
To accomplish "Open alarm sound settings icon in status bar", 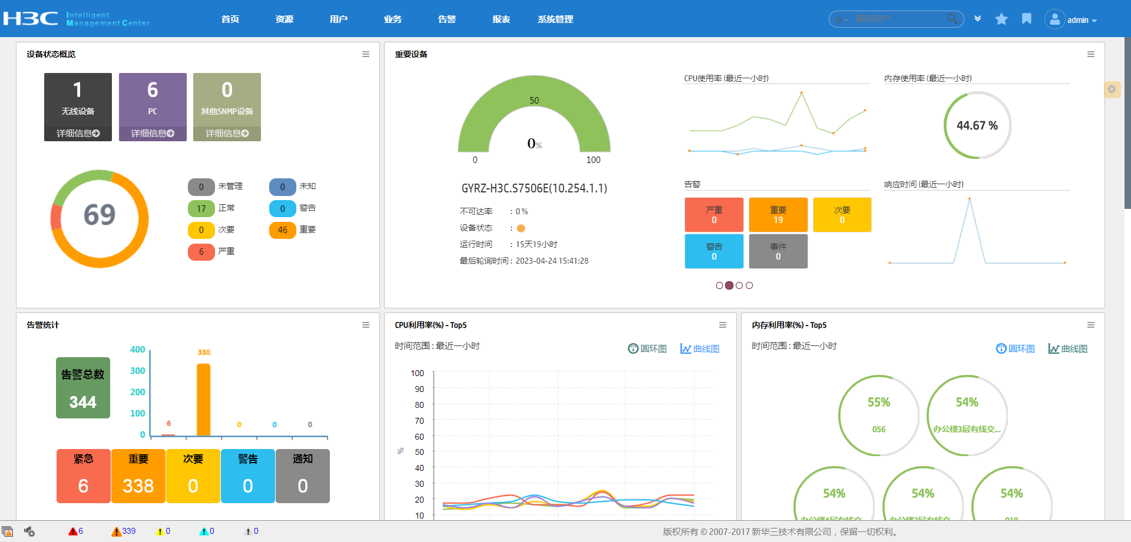I will [x=29, y=531].
